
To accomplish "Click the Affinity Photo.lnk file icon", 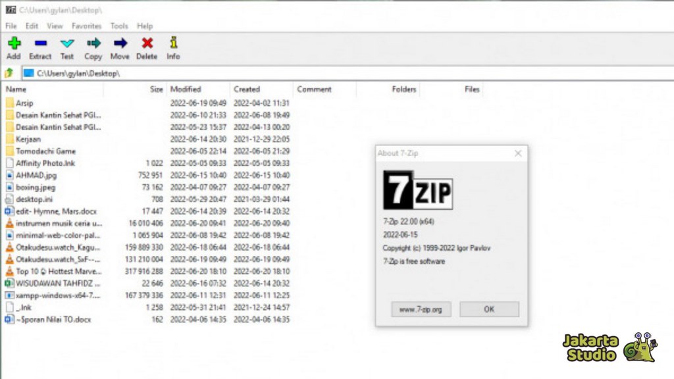I will coord(9,163).
